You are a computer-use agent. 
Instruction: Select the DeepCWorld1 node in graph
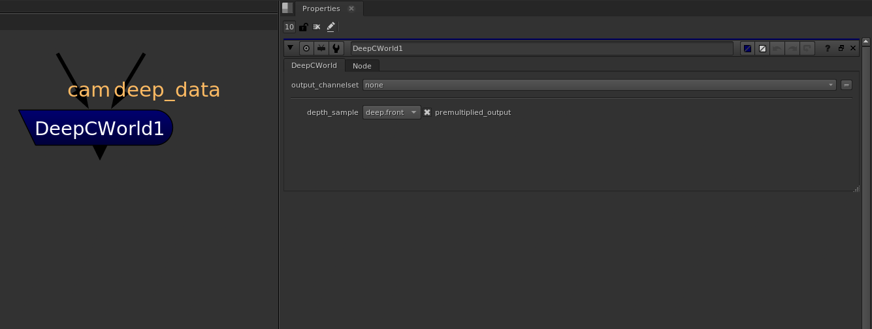pos(99,128)
